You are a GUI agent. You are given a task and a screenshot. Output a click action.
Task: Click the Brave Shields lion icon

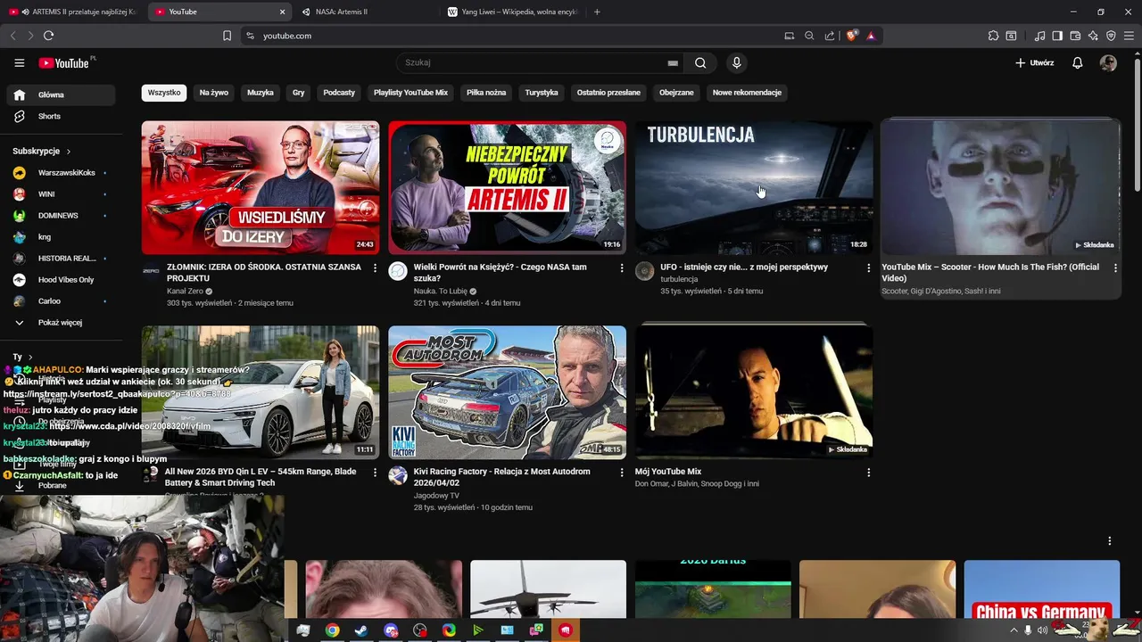click(852, 36)
